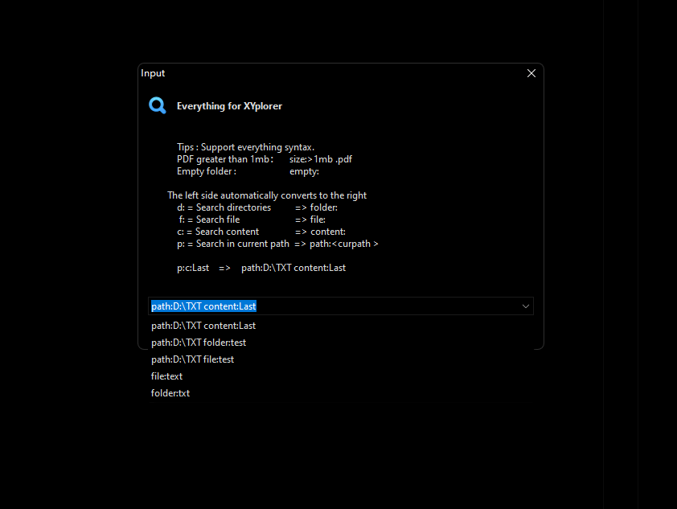
Task: Select 'path:D:\TXT folder:test' history entry
Action: (340, 343)
